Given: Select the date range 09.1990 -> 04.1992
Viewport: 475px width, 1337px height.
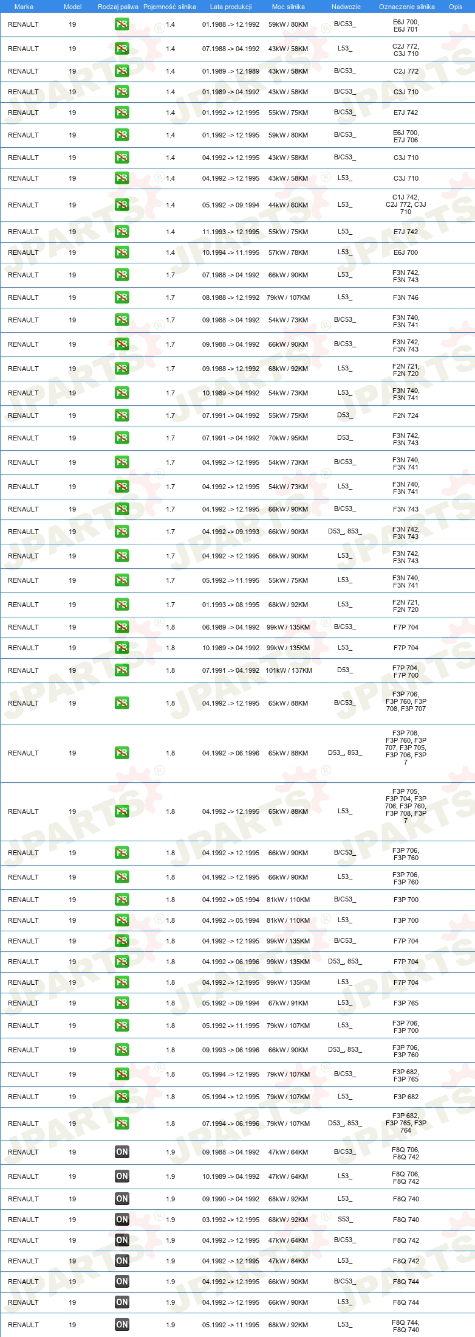Looking at the screenshot, I should [x=231, y=1199].
